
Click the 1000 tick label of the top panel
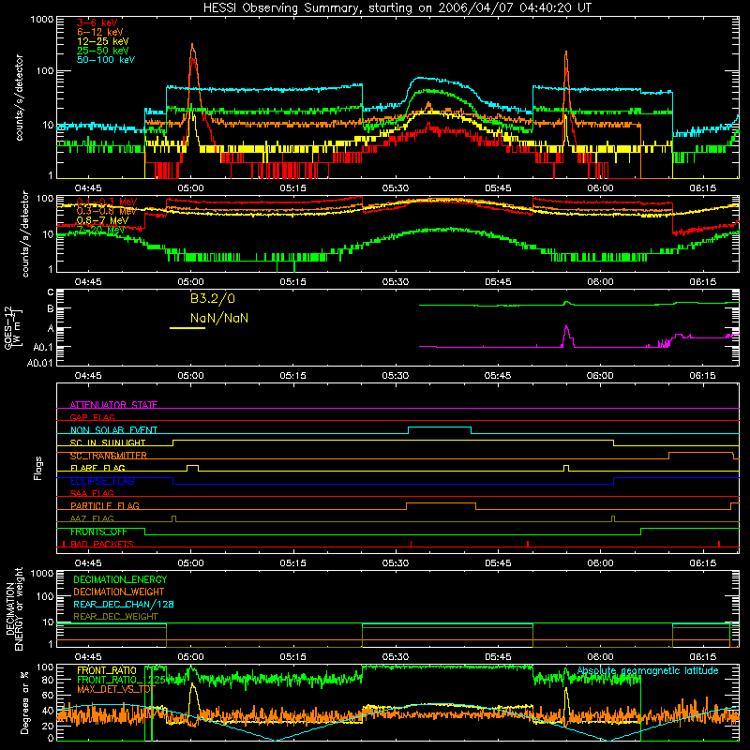pyautogui.click(x=41, y=19)
